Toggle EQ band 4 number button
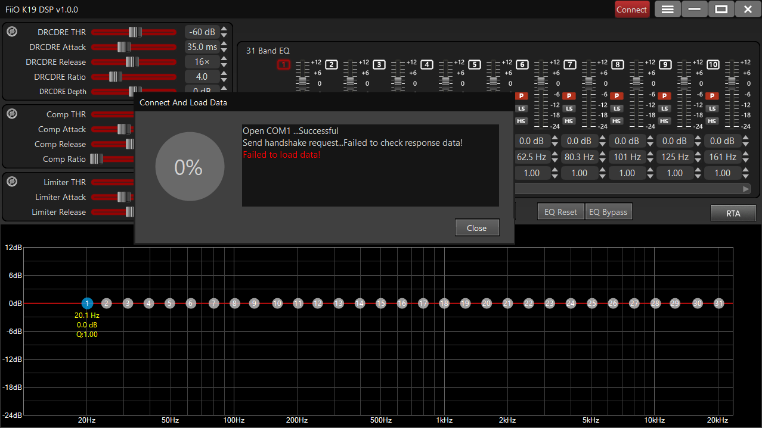Image resolution: width=762 pixels, height=428 pixels. [x=427, y=65]
